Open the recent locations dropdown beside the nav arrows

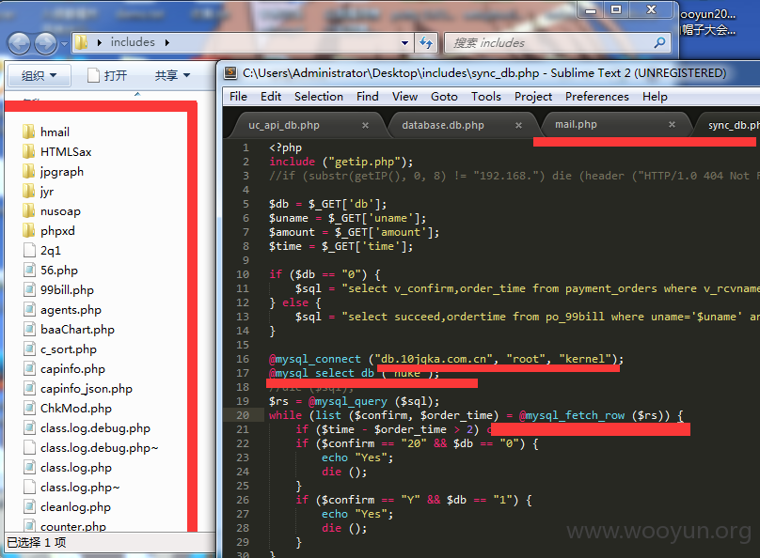[64, 44]
